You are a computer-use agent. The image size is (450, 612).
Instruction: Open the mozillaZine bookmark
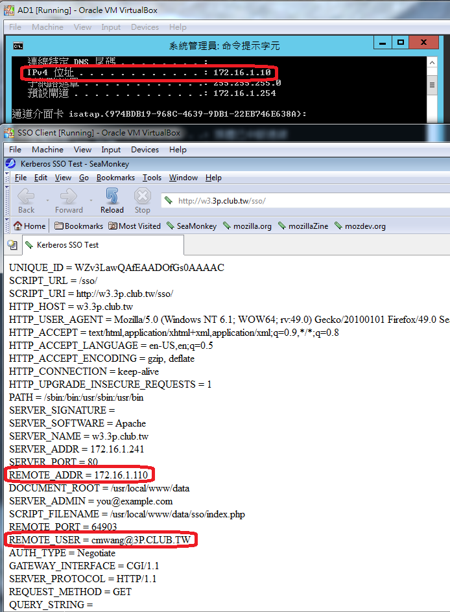[303, 226]
